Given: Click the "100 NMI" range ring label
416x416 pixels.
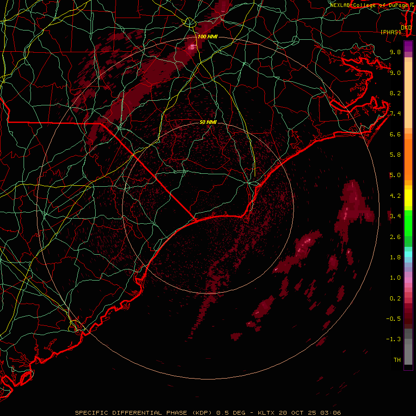Looking at the screenshot, I should point(208,37).
